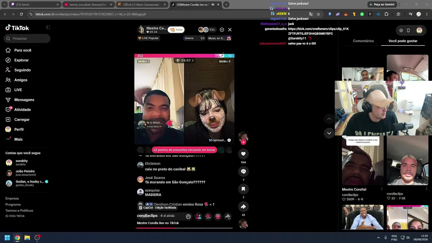Click the Peça ao Gemini button

(x=382, y=4)
